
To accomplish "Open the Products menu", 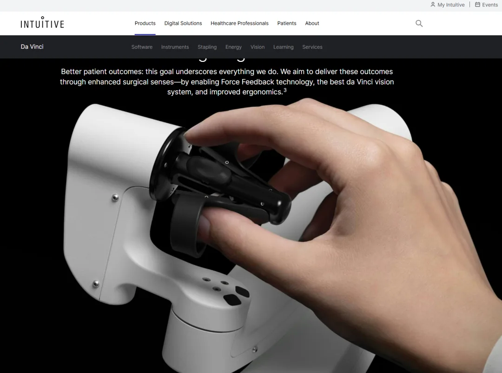I will (145, 23).
